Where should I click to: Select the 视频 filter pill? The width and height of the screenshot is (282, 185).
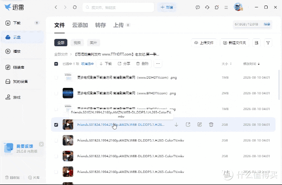pos(77,43)
